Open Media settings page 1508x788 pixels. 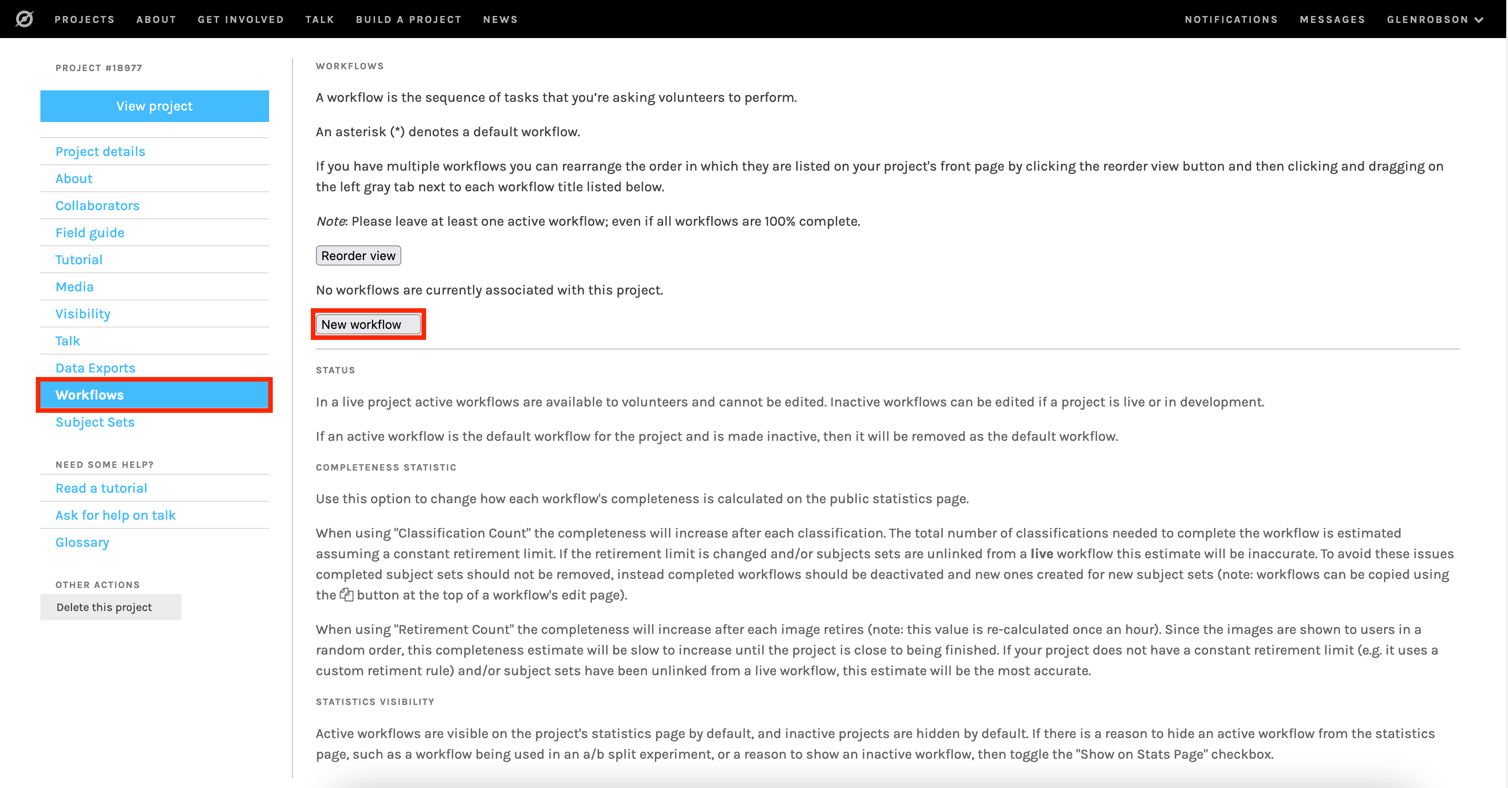tap(75, 286)
